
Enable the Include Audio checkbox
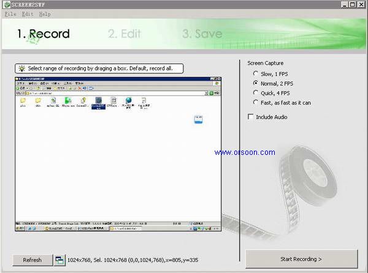coord(250,117)
